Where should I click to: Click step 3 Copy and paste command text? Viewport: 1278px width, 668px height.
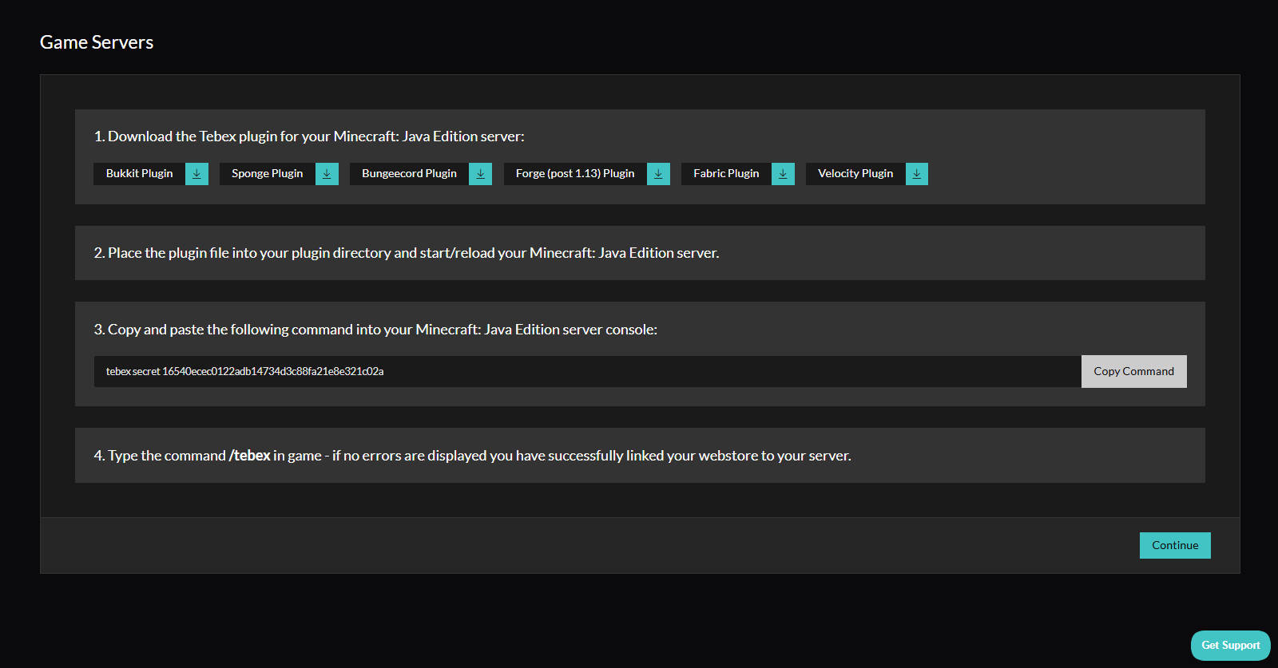375,330
